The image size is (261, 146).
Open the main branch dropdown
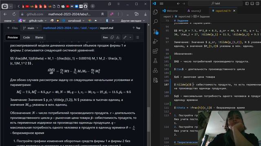pyautogui.click(x=31, y=28)
